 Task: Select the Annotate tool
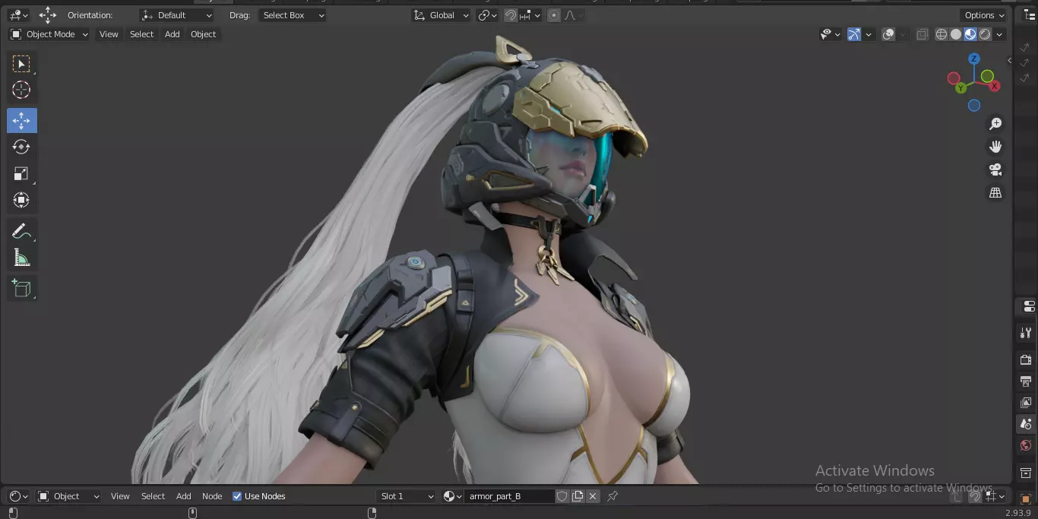tap(21, 231)
